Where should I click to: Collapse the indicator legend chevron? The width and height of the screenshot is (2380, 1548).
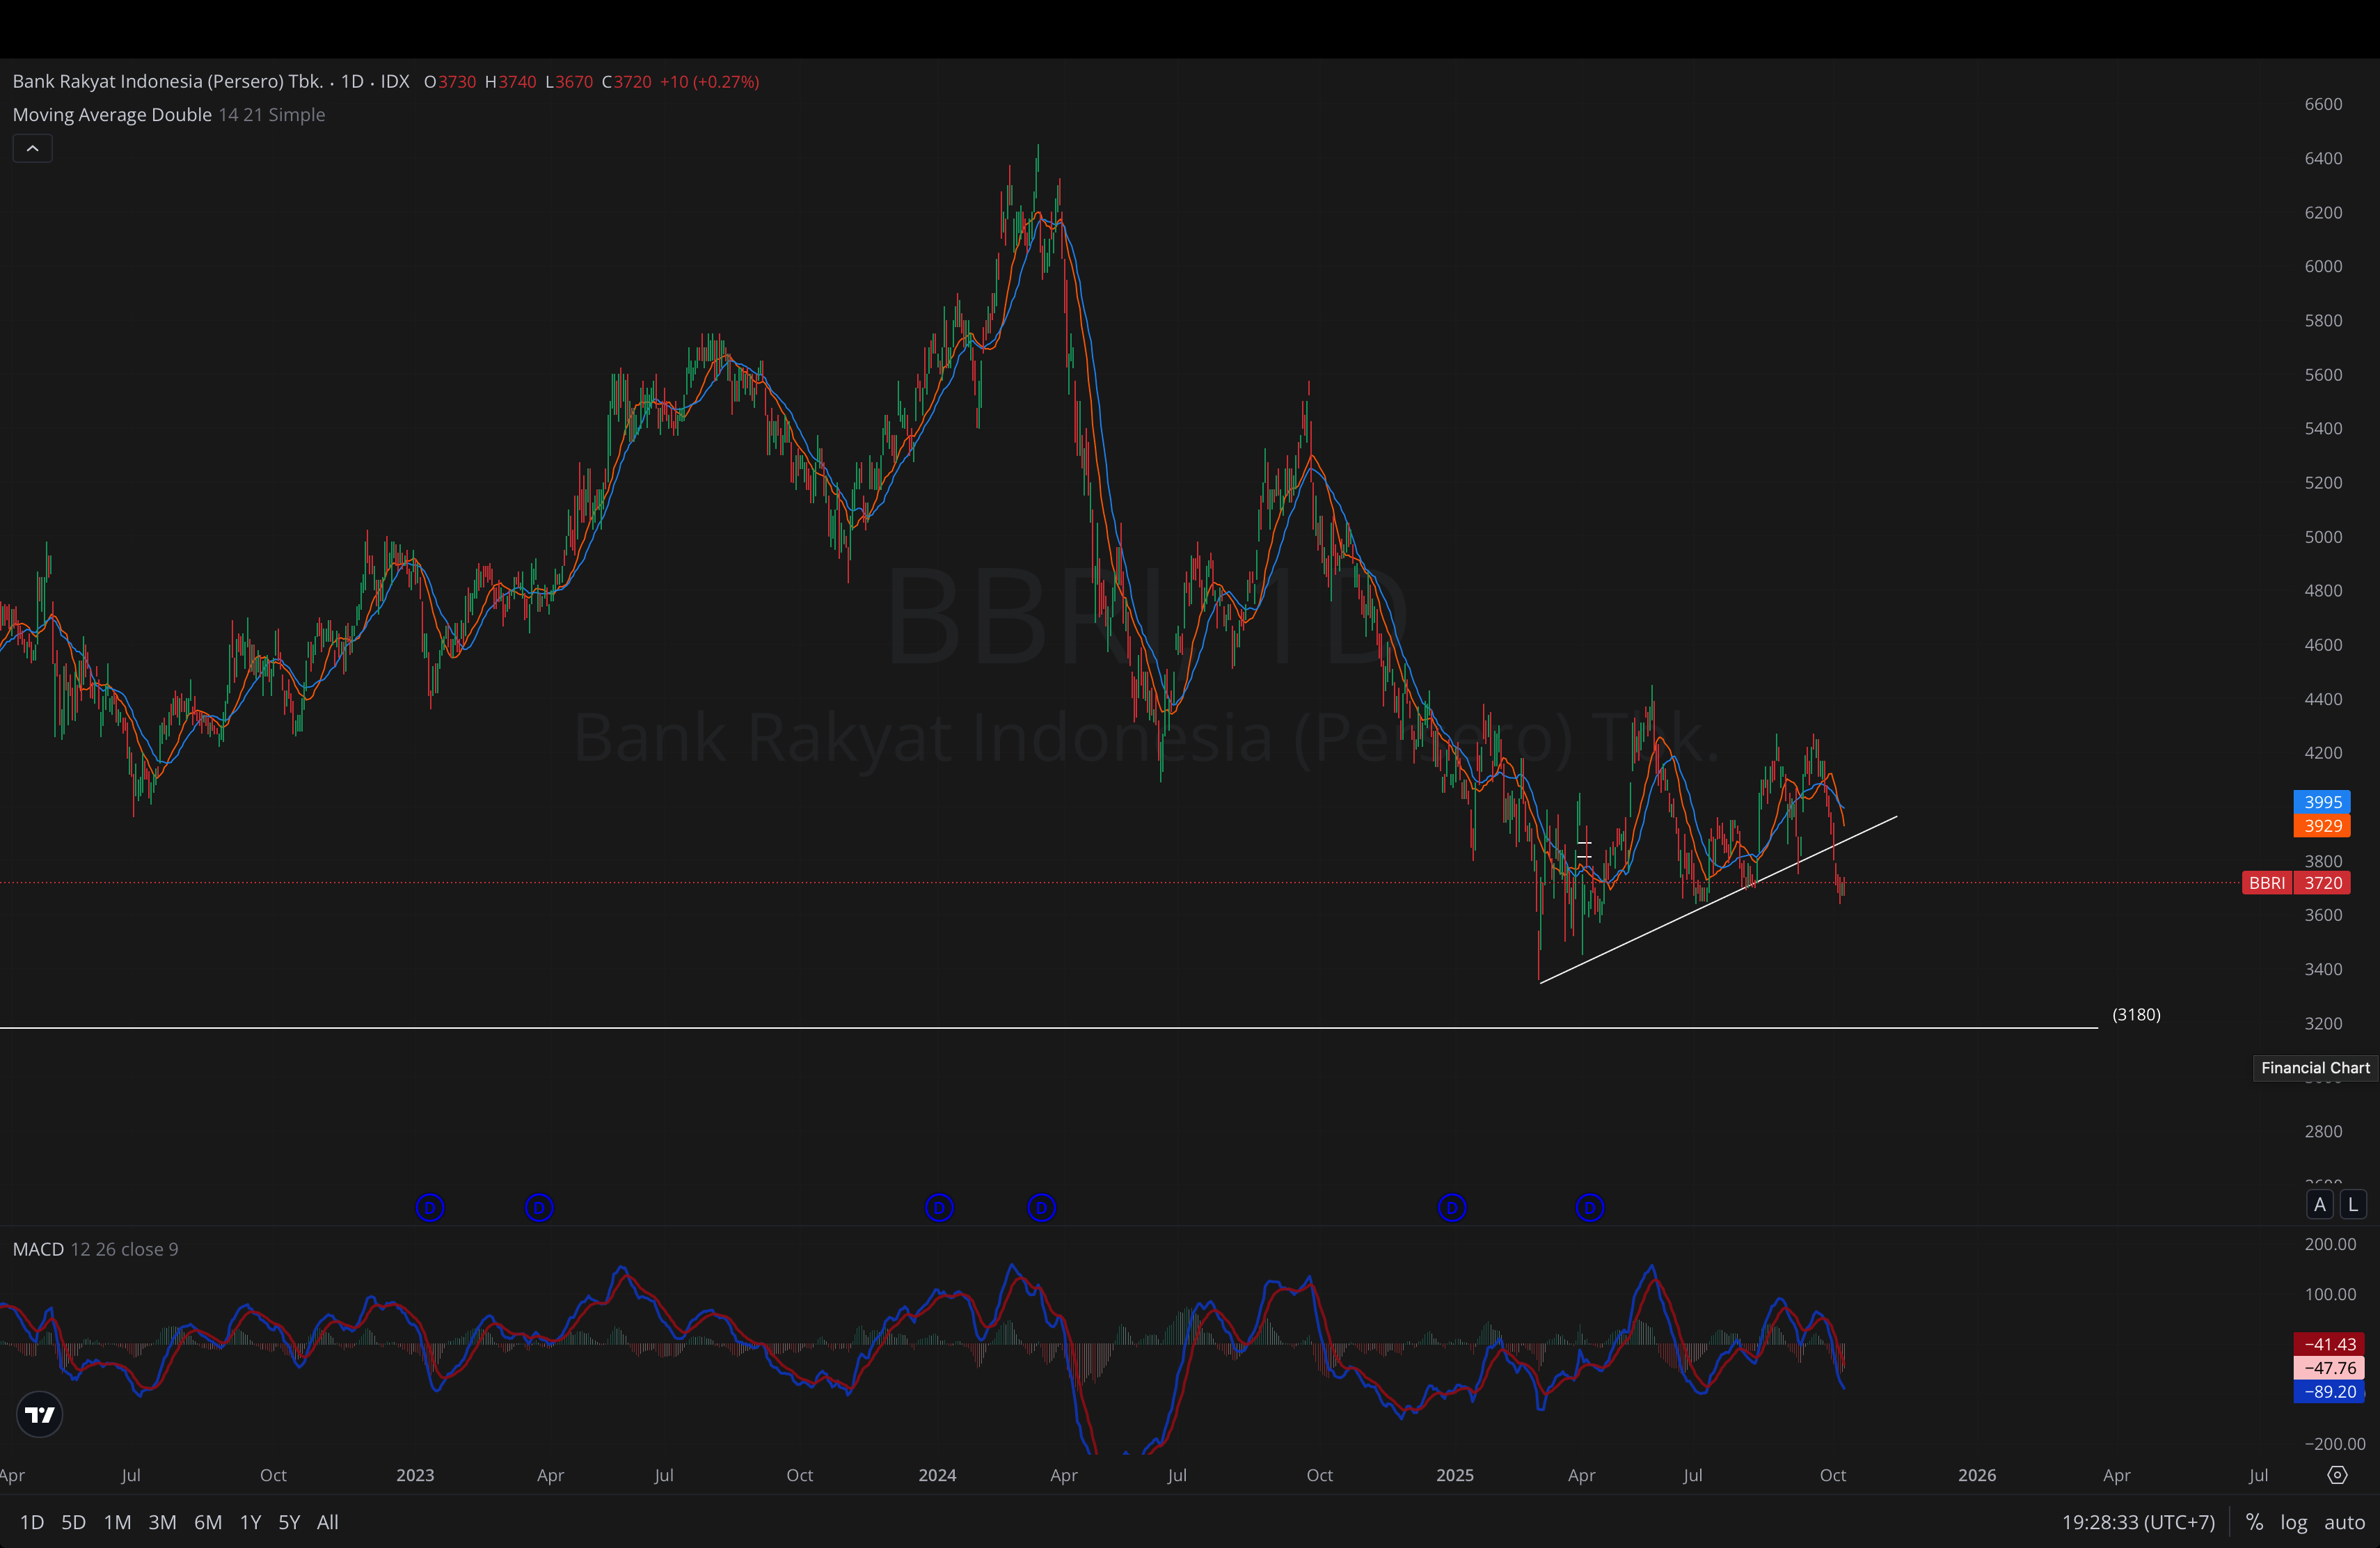32,149
